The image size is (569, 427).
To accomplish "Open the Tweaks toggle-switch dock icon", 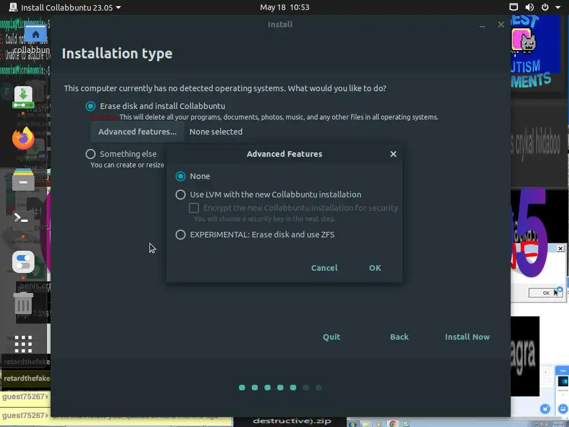I will coord(23,262).
